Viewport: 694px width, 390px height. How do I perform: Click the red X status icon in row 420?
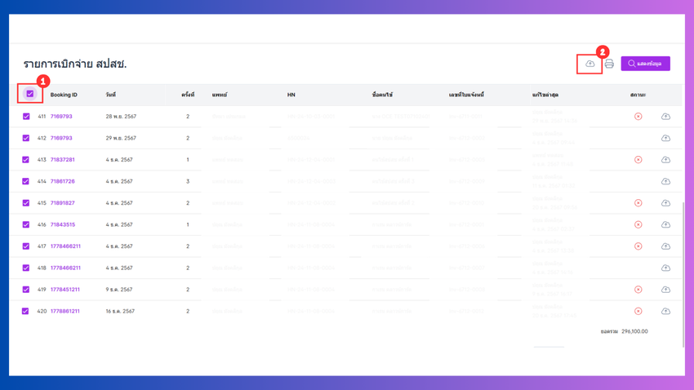point(638,312)
